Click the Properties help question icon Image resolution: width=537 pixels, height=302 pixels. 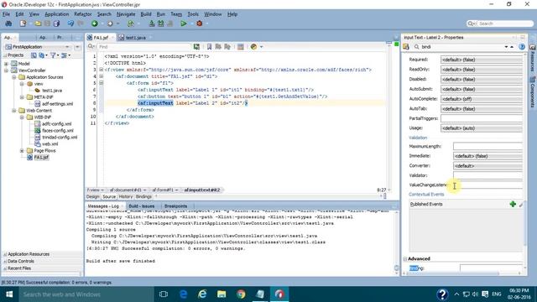[x=522, y=47]
